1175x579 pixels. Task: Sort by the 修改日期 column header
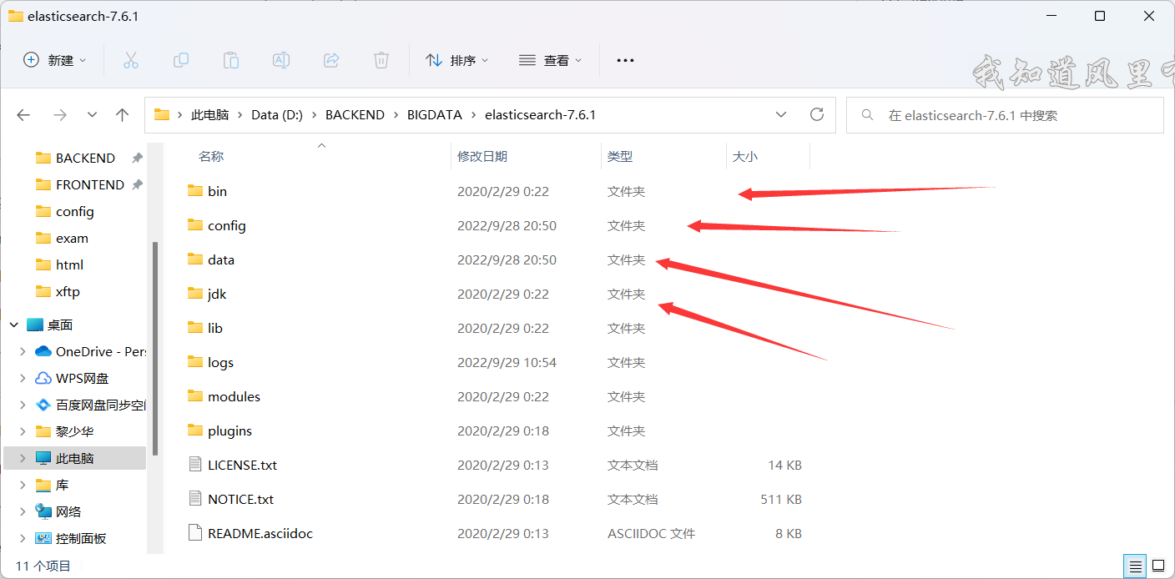[482, 156]
